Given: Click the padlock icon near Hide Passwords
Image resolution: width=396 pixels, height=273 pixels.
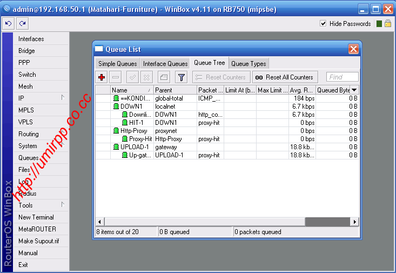Looking at the screenshot, I should 388,23.
